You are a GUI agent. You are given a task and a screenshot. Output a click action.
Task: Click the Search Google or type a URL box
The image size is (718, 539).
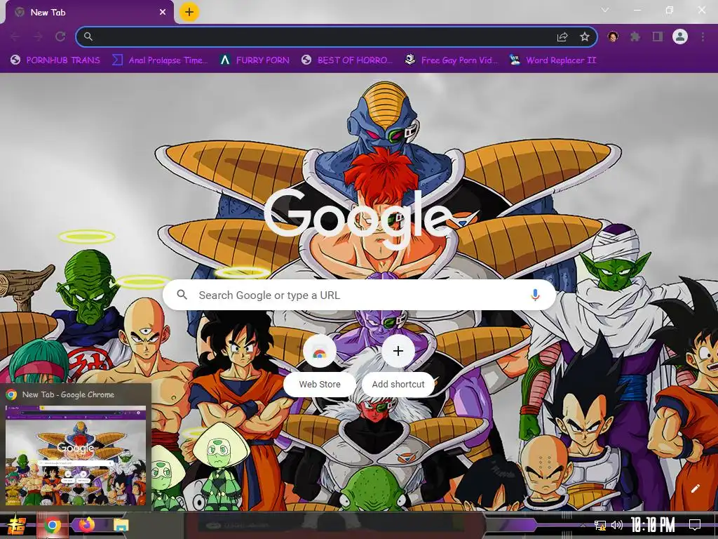(360, 295)
